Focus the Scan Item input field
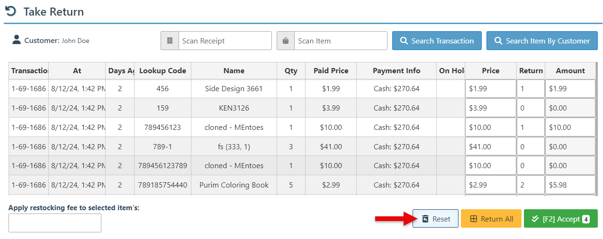Viewport: 603px width, 239px height. pos(340,41)
